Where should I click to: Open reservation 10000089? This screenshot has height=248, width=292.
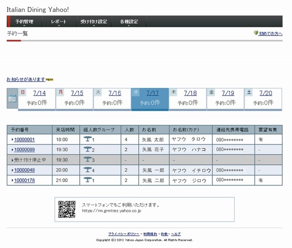24,150
